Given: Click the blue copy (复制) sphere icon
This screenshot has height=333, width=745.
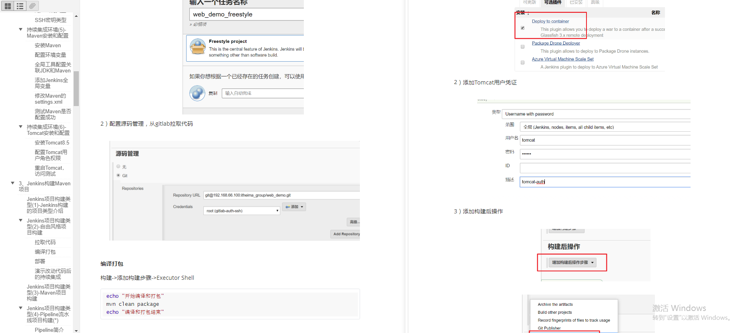Looking at the screenshot, I should 197,93.
